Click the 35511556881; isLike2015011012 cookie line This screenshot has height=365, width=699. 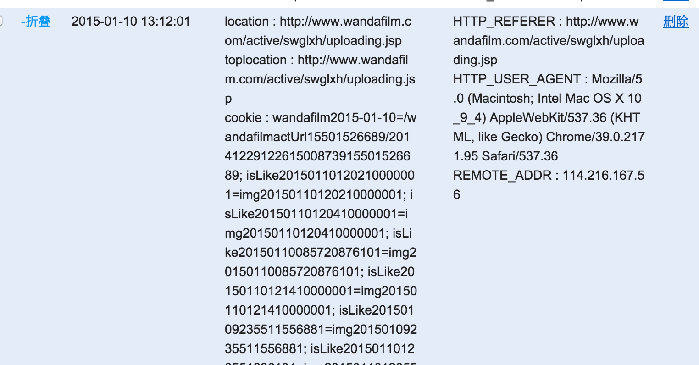tap(320, 349)
